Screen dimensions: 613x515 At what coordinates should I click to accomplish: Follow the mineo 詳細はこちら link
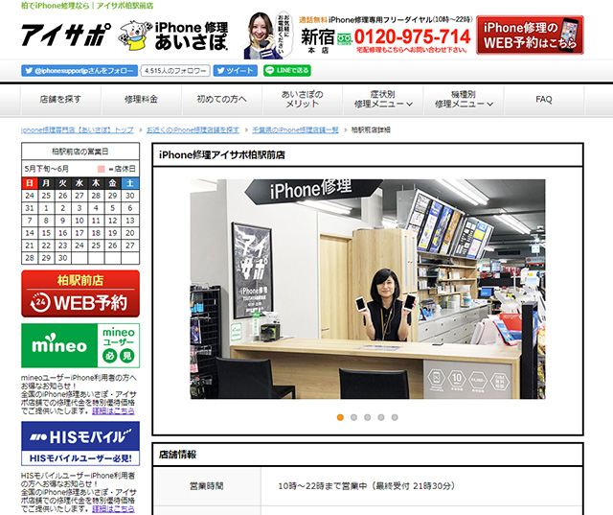pos(113,410)
